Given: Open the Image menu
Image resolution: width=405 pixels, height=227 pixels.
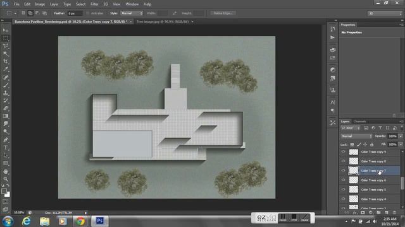Looking at the screenshot, I should 40,4.
